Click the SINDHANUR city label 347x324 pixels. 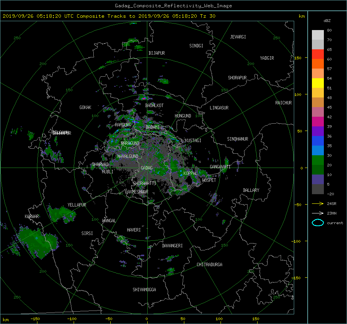click(238, 139)
